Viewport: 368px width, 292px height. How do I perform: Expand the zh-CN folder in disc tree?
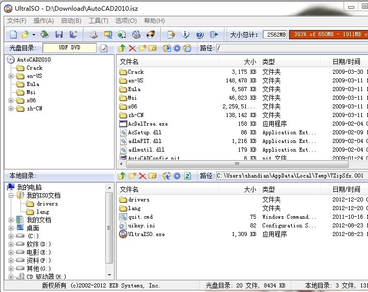click(11, 108)
